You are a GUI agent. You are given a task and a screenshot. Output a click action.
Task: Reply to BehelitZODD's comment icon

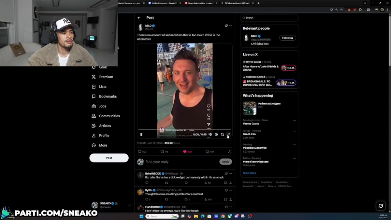point(147,183)
